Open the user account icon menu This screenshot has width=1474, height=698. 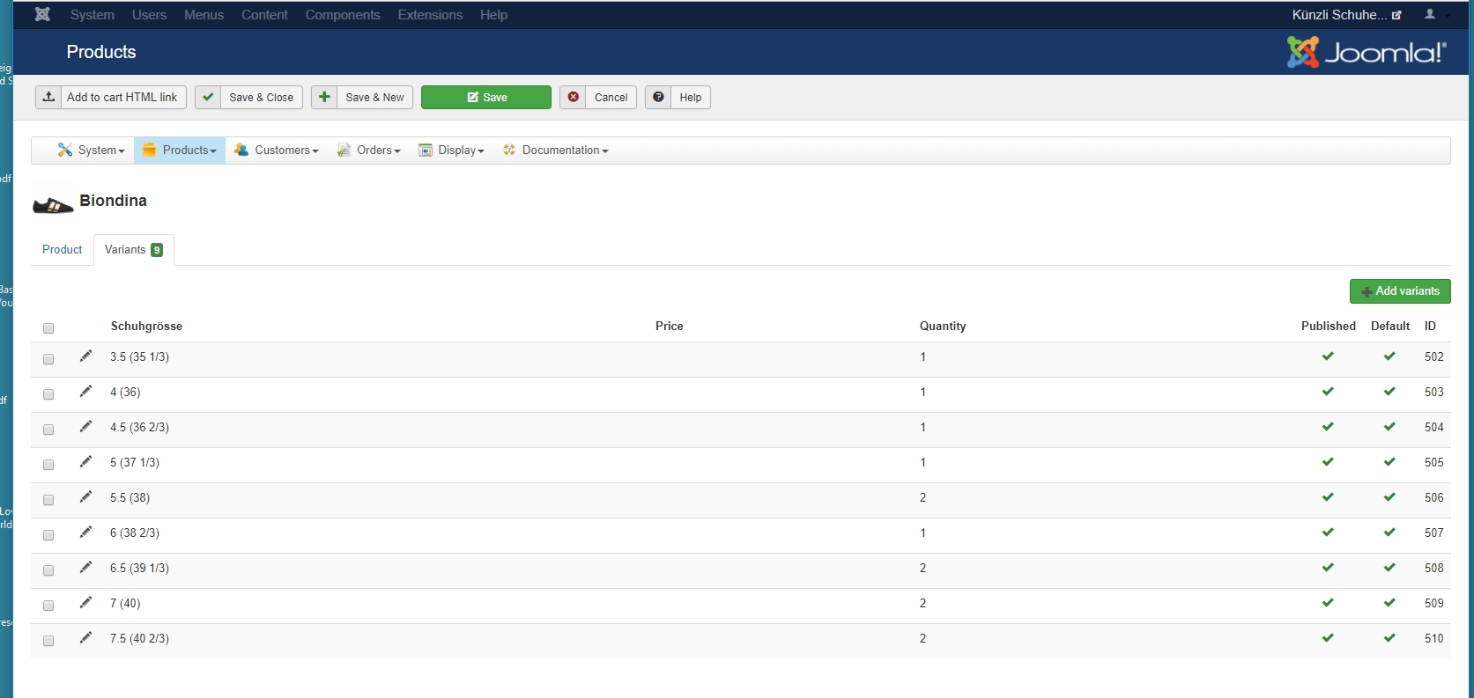click(1435, 14)
